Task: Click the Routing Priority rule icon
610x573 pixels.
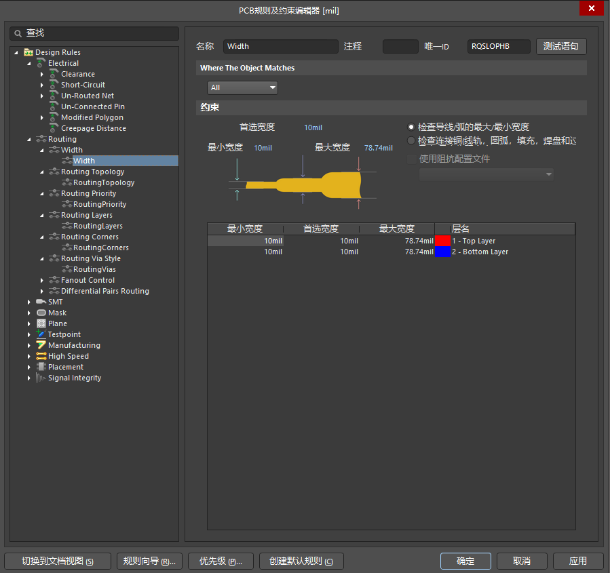Action: pos(54,193)
